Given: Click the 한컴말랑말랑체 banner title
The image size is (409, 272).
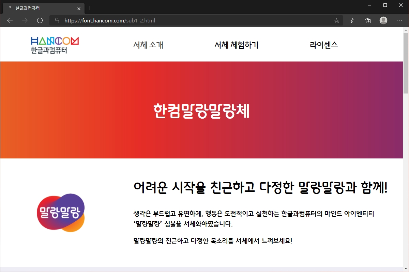Looking at the screenshot, I should pos(201,111).
